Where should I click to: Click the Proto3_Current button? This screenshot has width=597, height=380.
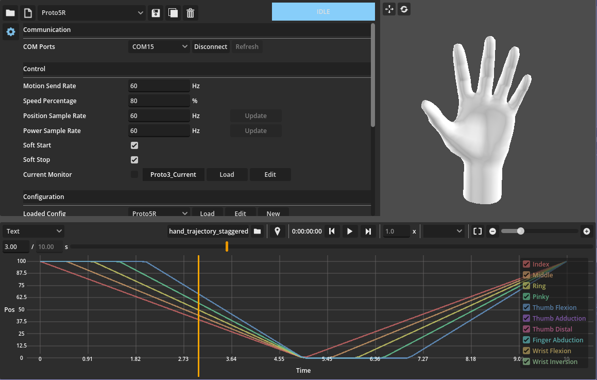tap(173, 175)
